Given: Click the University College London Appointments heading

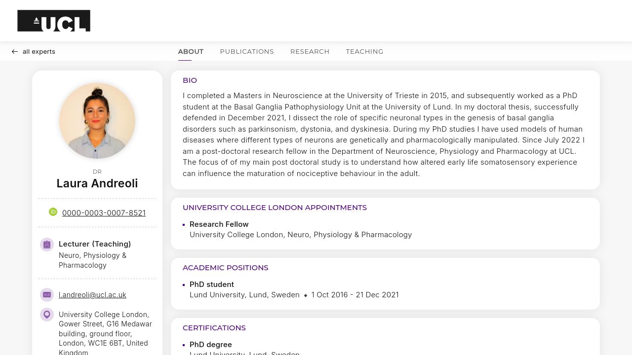Looking at the screenshot, I should point(275,208).
